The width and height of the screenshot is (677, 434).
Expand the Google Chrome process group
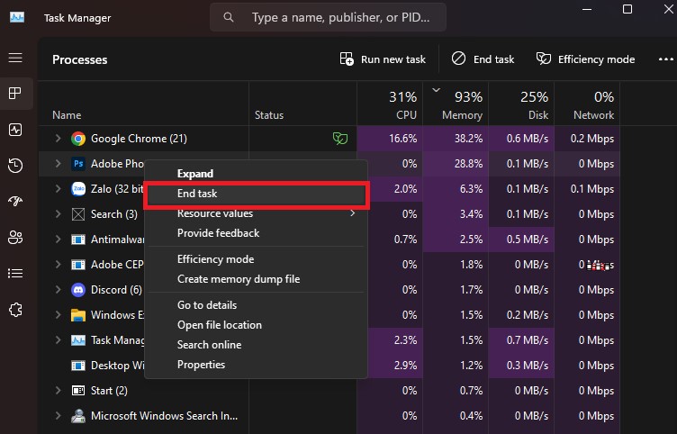58,138
